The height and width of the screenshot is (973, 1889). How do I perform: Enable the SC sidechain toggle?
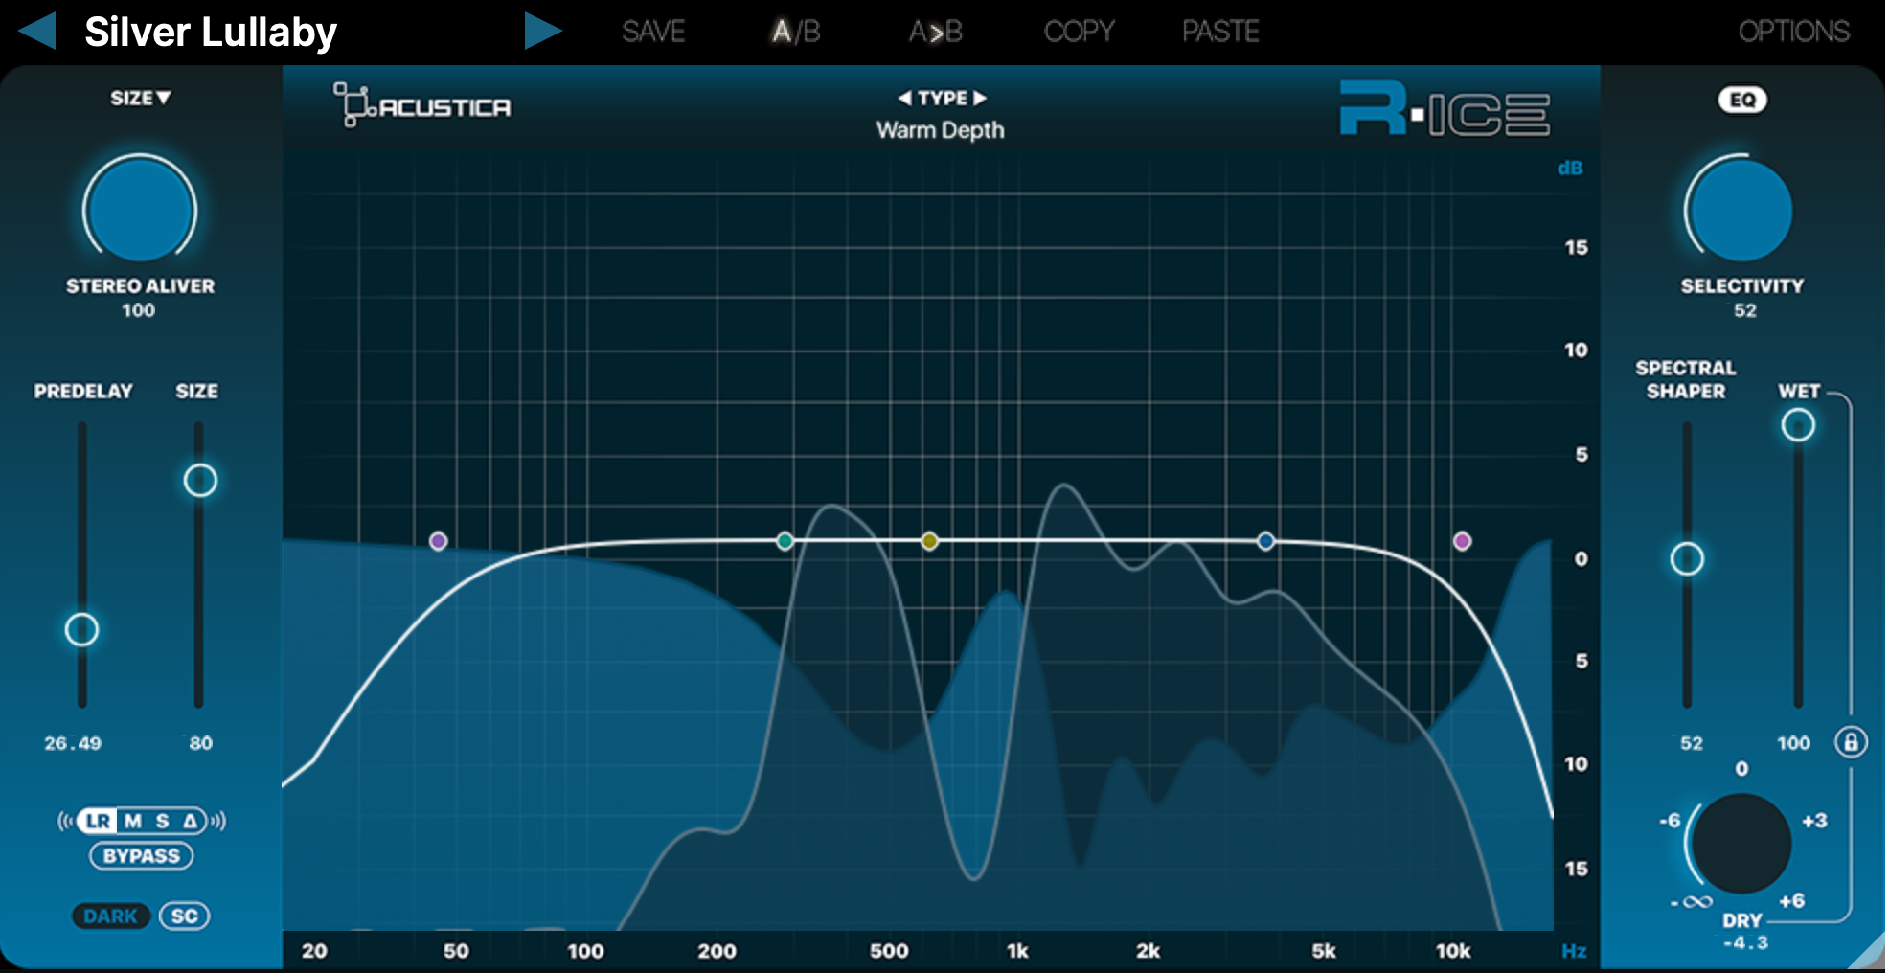tap(184, 916)
